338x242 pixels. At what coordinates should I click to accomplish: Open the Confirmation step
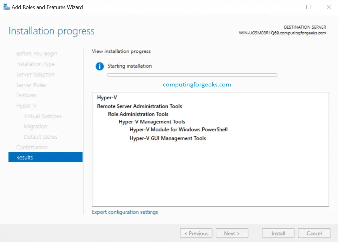tap(32, 147)
